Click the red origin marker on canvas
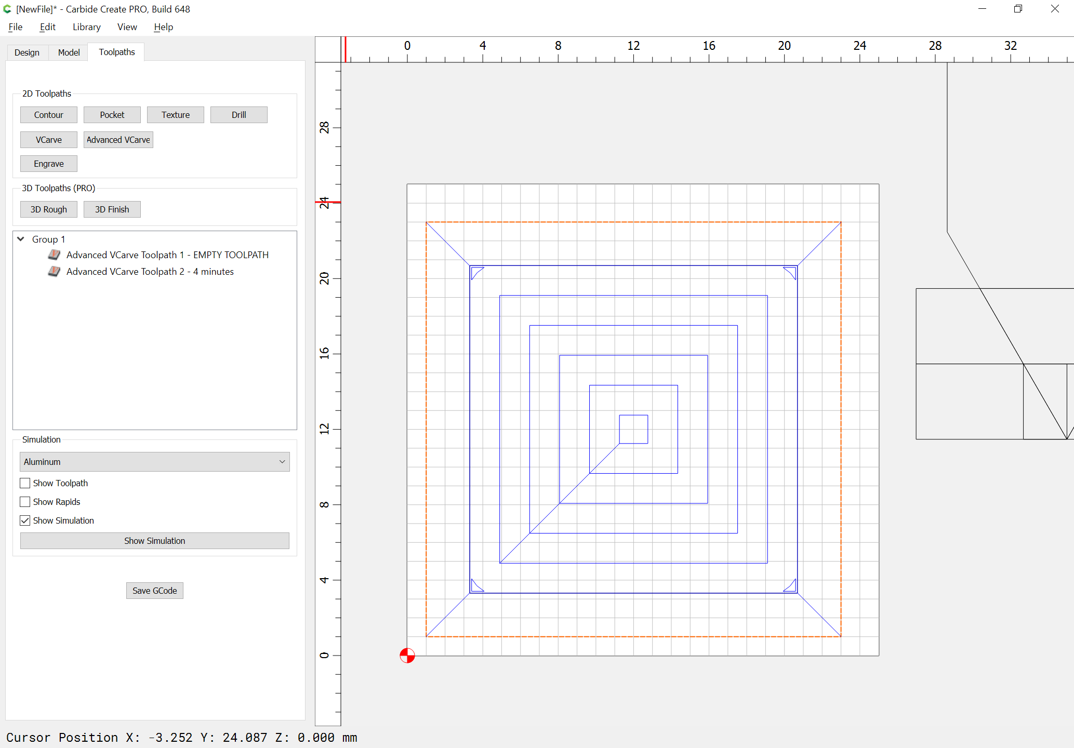This screenshot has width=1074, height=748. tap(407, 656)
